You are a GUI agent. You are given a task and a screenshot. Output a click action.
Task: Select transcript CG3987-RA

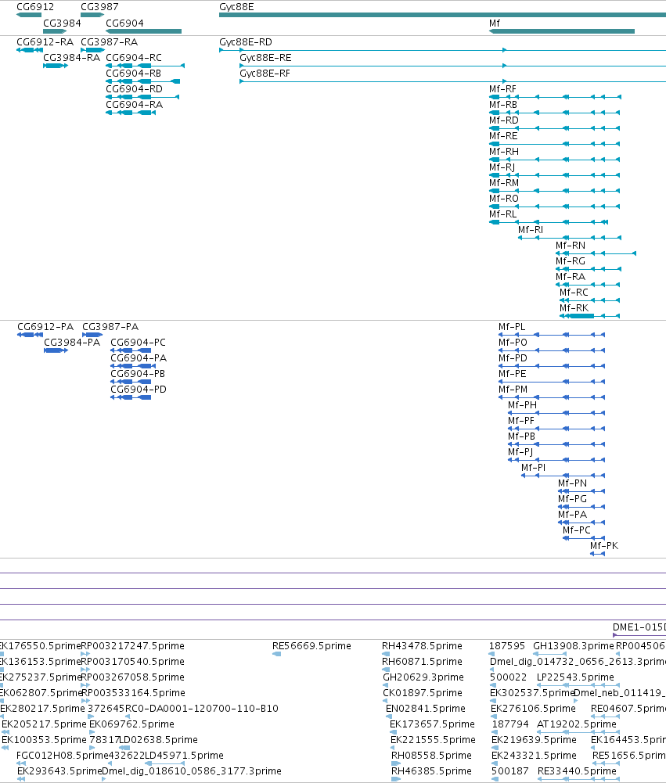(x=109, y=42)
